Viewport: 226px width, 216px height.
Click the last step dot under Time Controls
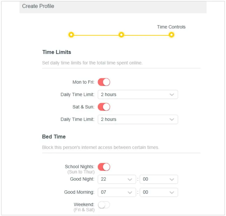pos(171,35)
